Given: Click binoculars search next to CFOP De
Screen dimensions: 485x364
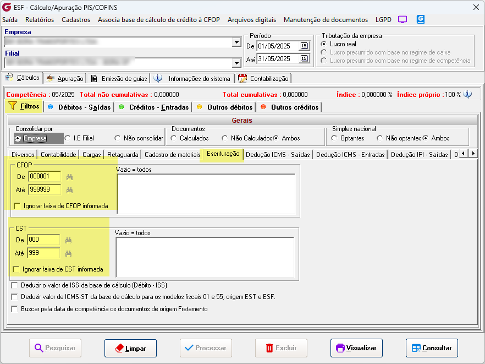Looking at the screenshot, I should [70, 177].
